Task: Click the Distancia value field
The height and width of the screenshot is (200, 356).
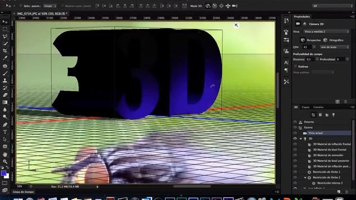Action: 310,59
